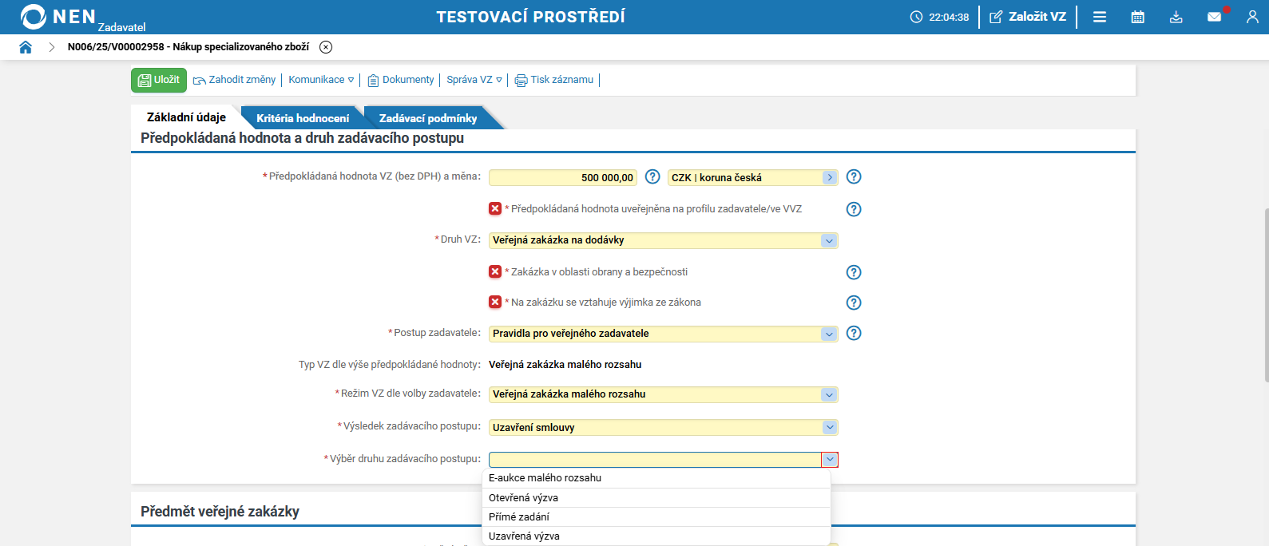The image size is (1269, 546).
Task: Switch to Základní údaje tab
Action: coord(186,117)
